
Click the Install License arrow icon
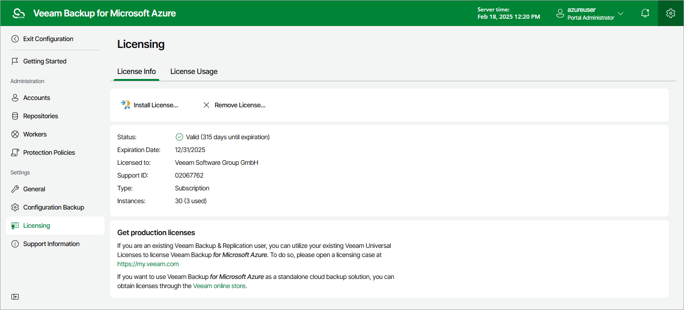126,105
